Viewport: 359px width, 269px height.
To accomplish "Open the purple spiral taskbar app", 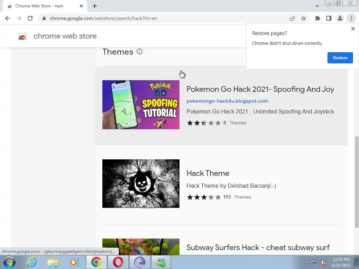I will pos(140,262).
